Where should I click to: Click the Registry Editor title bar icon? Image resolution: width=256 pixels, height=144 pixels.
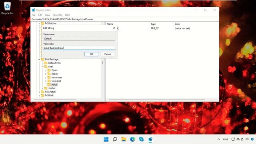tap(34, 10)
